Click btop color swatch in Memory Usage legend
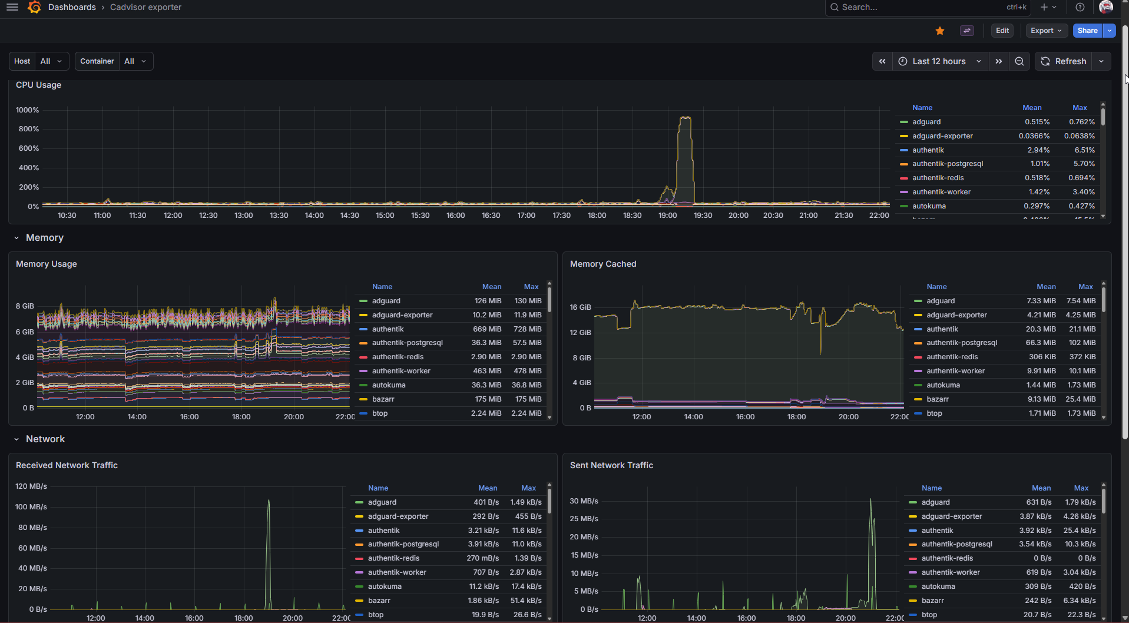This screenshot has width=1129, height=623. (x=363, y=413)
